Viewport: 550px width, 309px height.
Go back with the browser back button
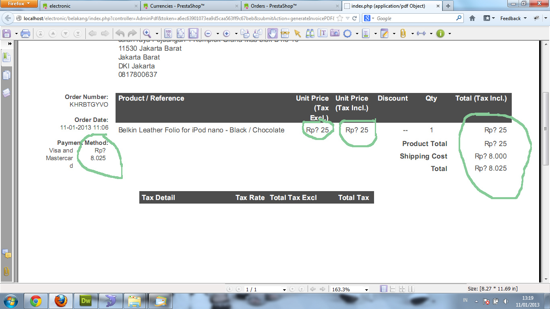[x=8, y=18]
